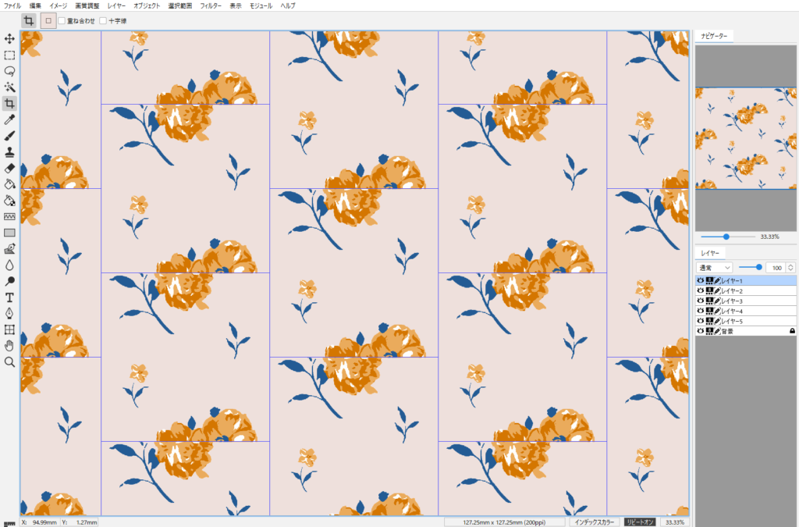Viewport: 799px width, 527px height.
Task: Open the 画質調整 menu
Action: pyautogui.click(x=87, y=5)
